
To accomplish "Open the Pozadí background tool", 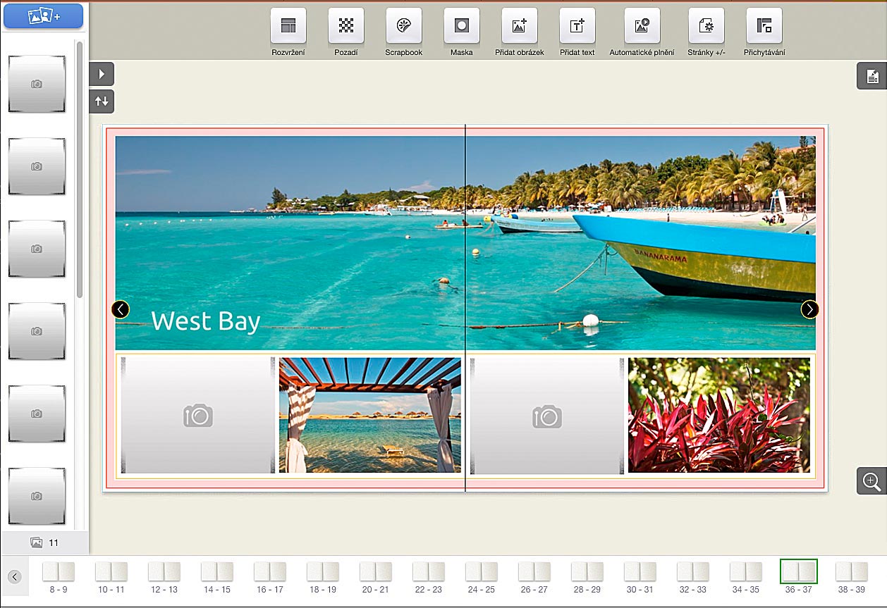I will [346, 26].
